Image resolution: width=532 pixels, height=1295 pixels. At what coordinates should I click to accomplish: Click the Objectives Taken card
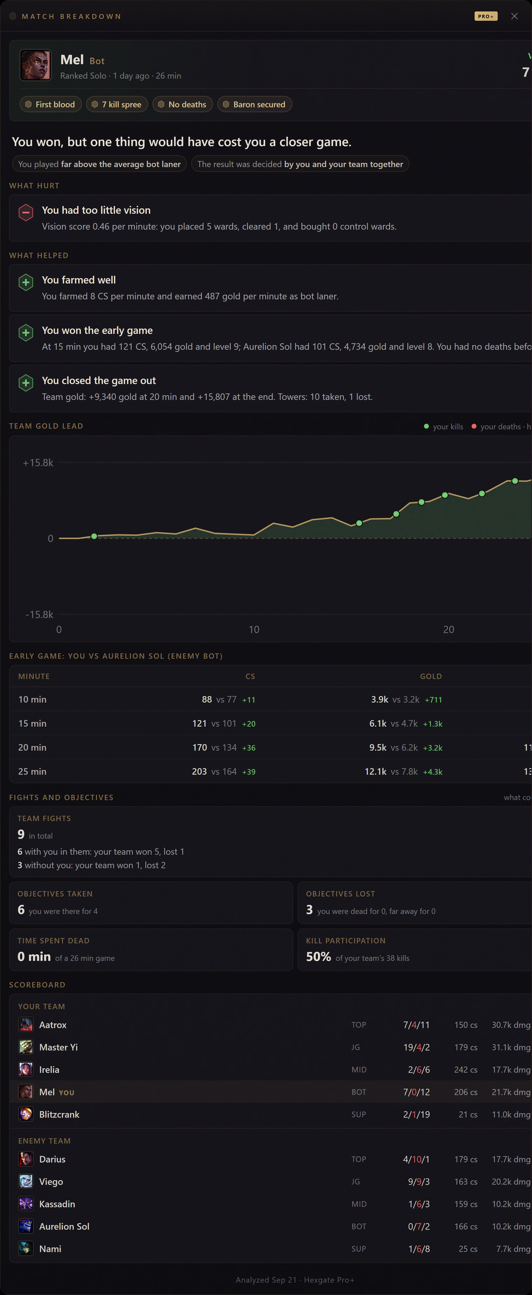pyautogui.click(x=151, y=903)
